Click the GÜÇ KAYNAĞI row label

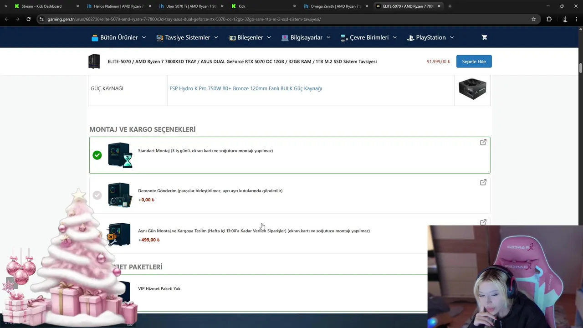tap(107, 88)
